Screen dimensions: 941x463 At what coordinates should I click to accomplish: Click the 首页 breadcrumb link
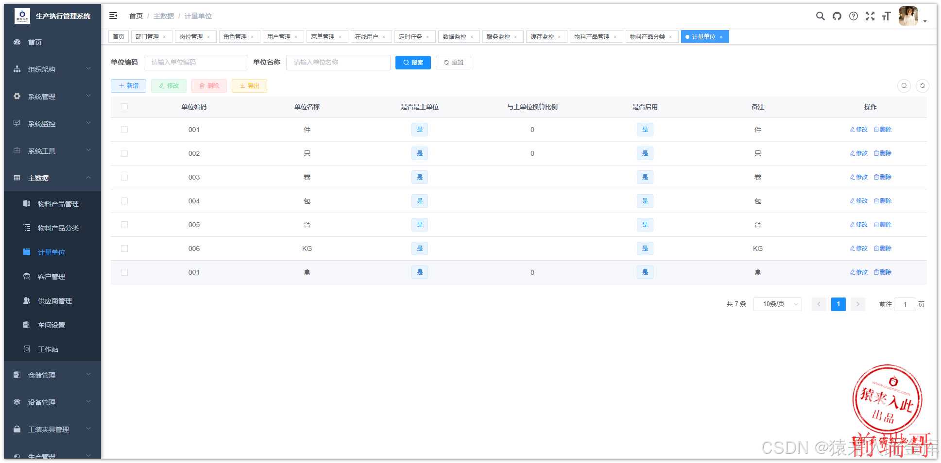tap(136, 16)
